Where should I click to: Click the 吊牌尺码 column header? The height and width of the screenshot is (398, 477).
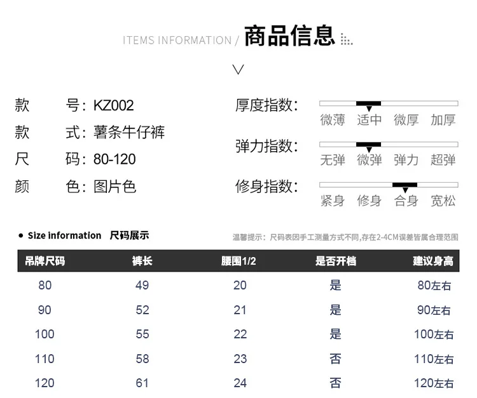pyautogui.click(x=45, y=261)
